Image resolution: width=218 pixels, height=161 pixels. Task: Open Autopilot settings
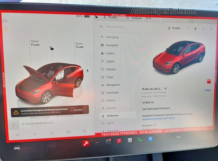pos(110,45)
